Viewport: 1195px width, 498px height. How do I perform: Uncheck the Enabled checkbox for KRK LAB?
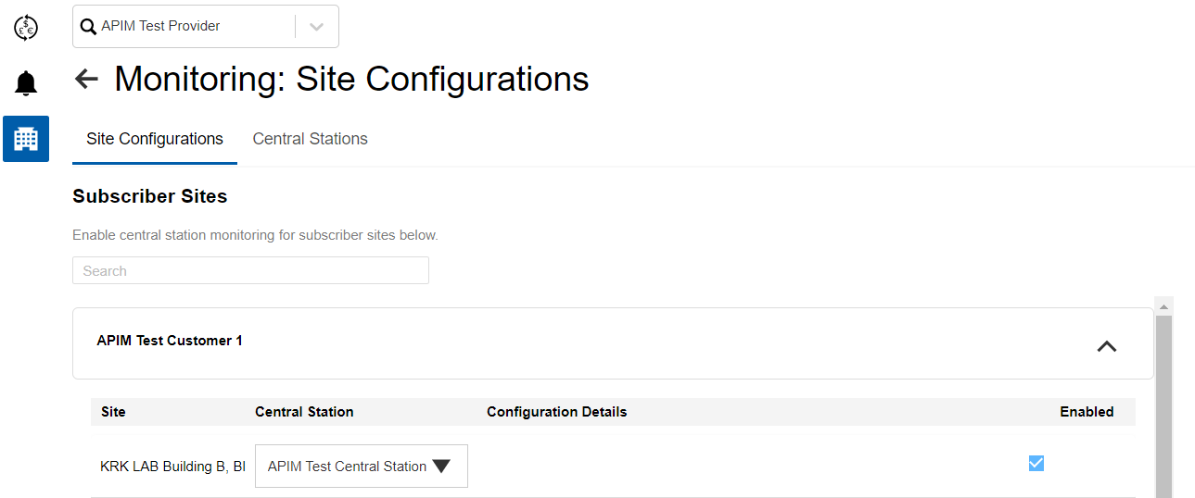click(1036, 463)
